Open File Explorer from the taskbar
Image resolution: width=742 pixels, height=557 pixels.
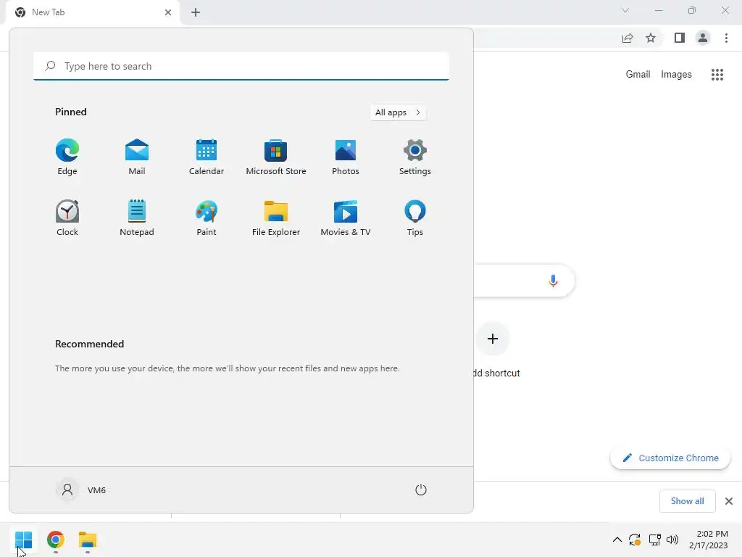pos(88,540)
